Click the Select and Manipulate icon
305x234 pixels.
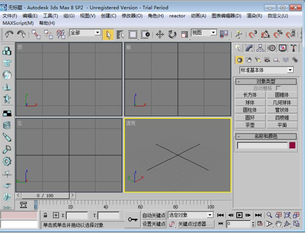(x=239, y=35)
